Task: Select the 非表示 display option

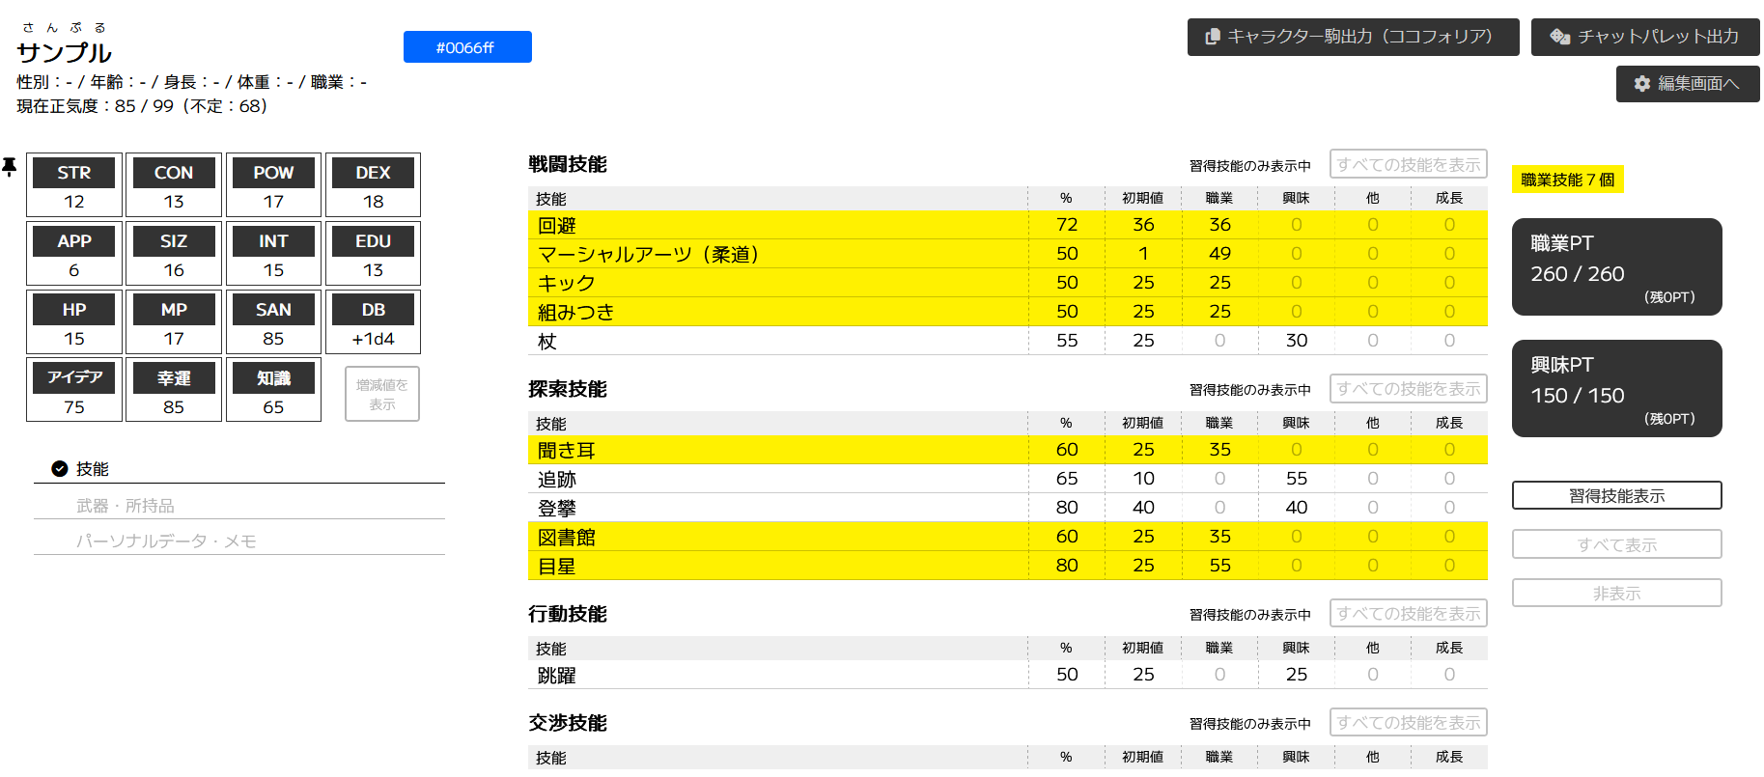Action: click(x=1616, y=594)
